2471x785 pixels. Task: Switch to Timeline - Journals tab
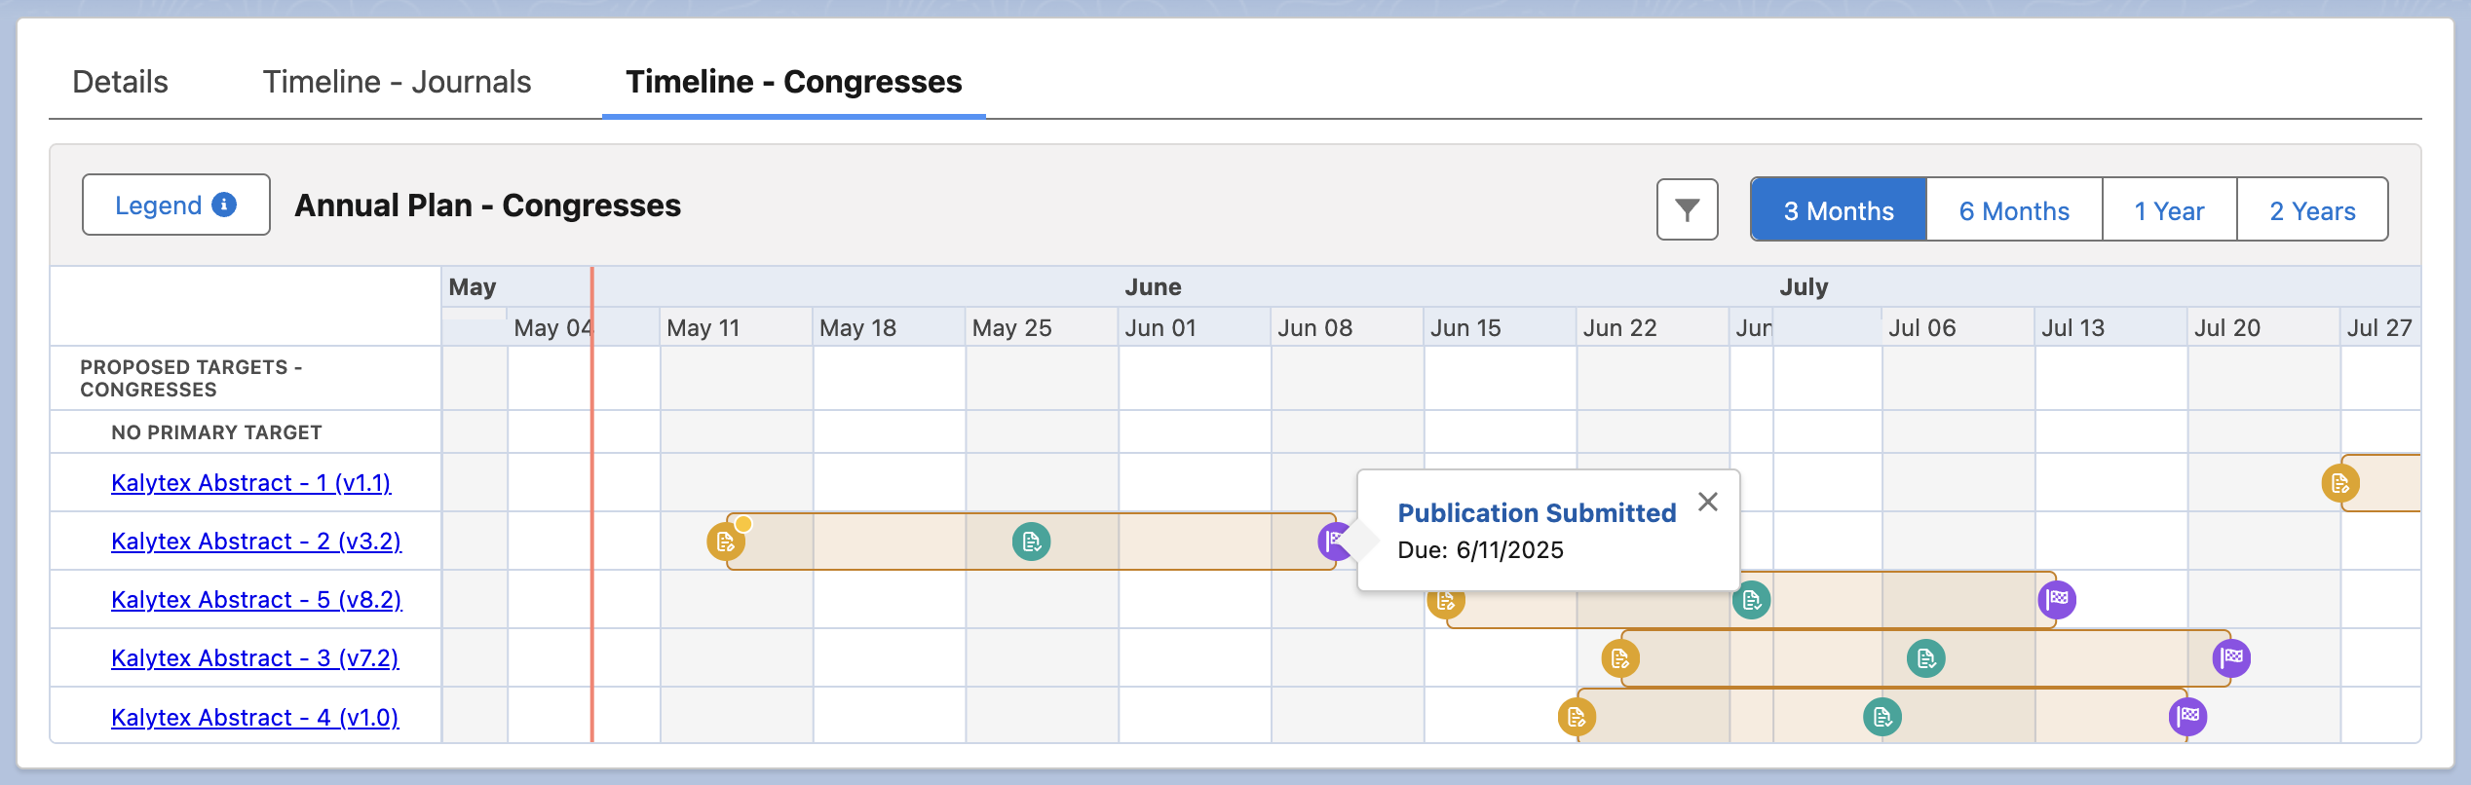click(397, 82)
